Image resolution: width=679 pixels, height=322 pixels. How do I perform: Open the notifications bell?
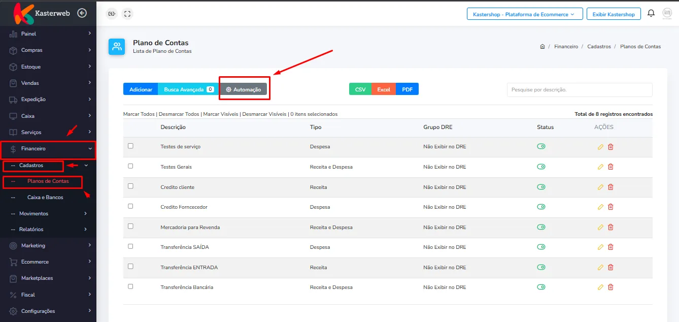click(x=651, y=14)
